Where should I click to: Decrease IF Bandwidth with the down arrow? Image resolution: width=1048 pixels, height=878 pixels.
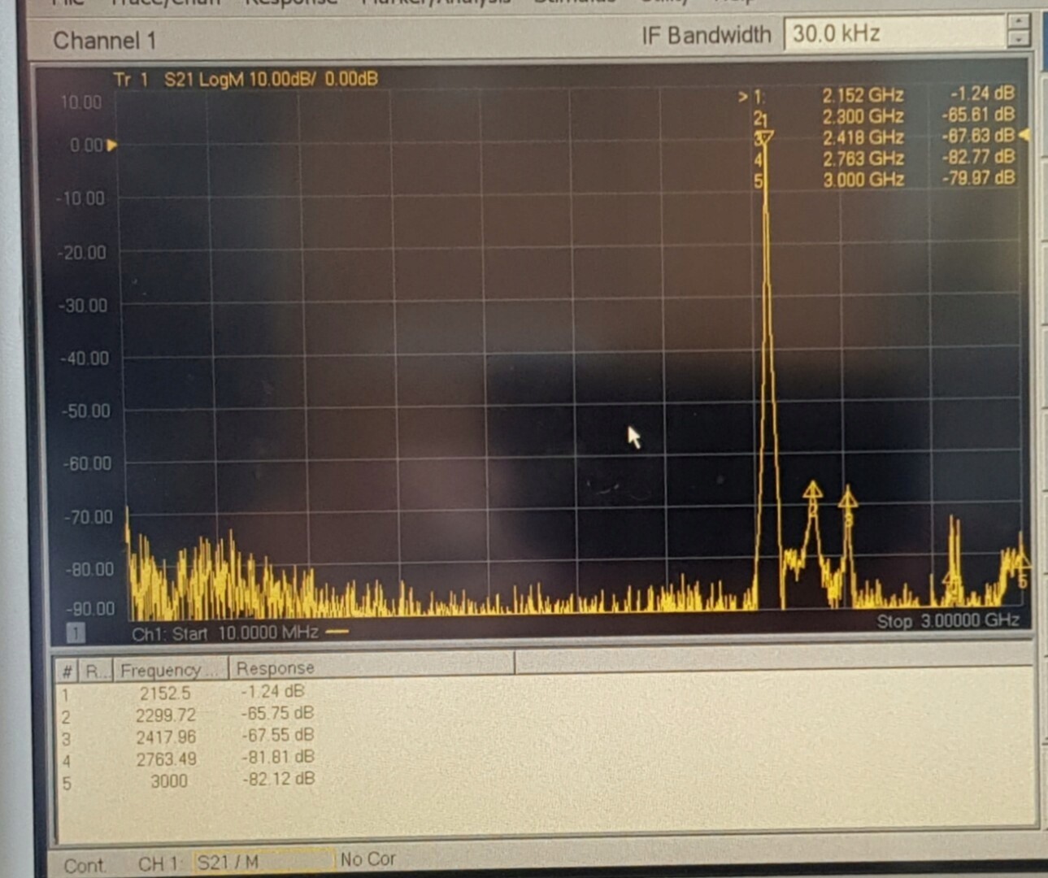1018,40
